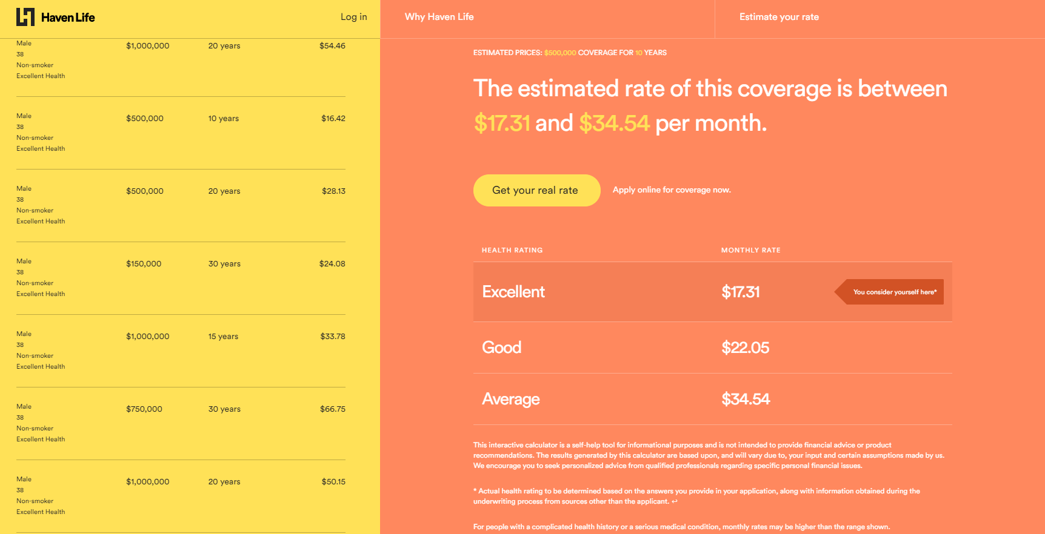Screen dimensions: 1045x534
Task: Click the Haven Life brand name text
Action: point(68,18)
